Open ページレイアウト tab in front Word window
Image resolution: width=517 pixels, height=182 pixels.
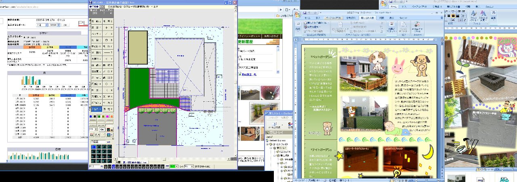tap(333, 18)
